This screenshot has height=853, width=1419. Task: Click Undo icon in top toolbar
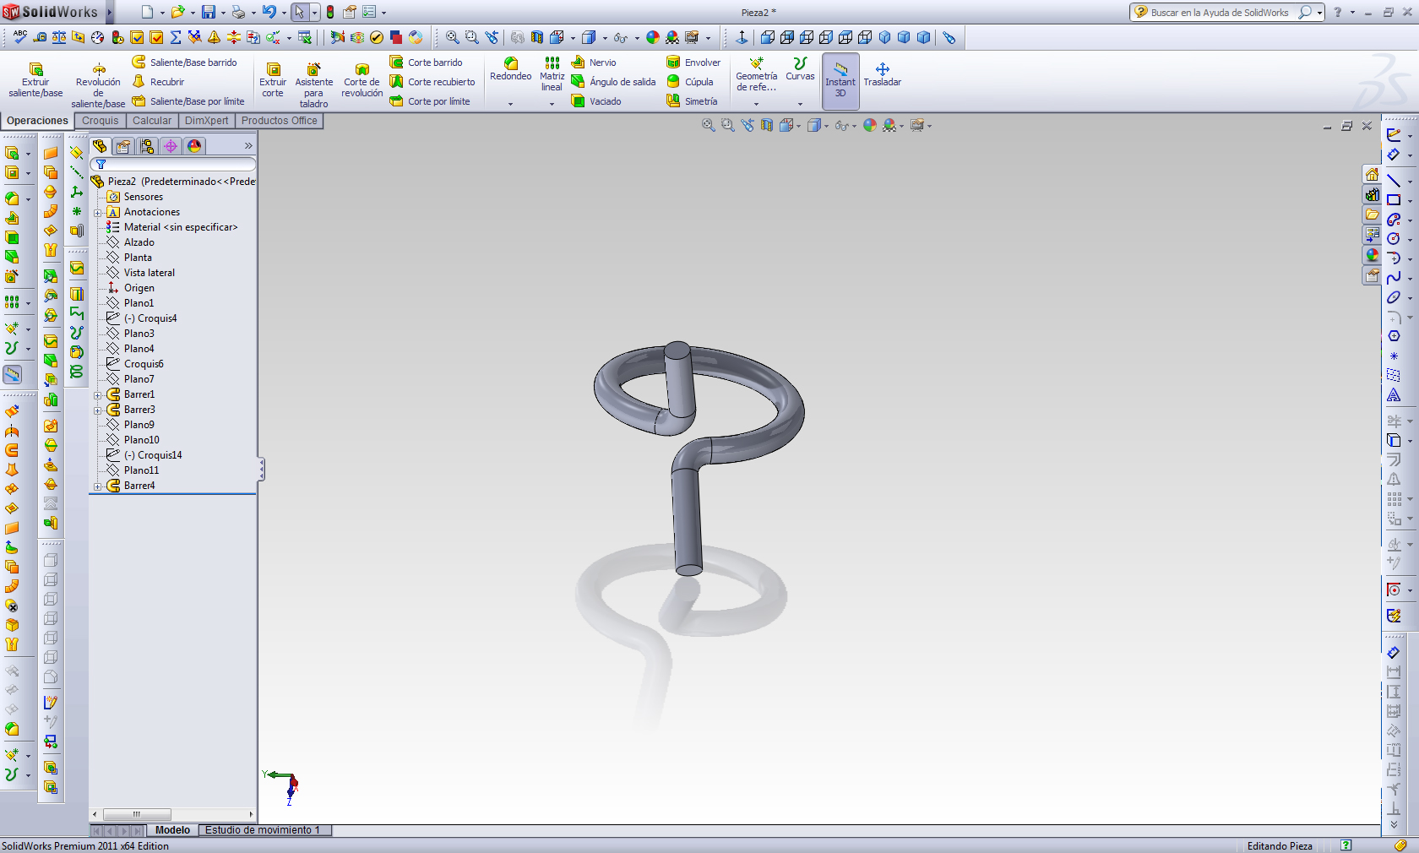(x=269, y=13)
